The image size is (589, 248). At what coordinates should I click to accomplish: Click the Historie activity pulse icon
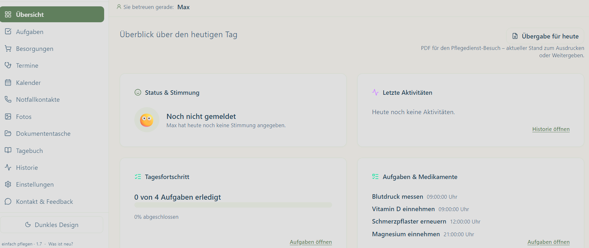coord(8,168)
